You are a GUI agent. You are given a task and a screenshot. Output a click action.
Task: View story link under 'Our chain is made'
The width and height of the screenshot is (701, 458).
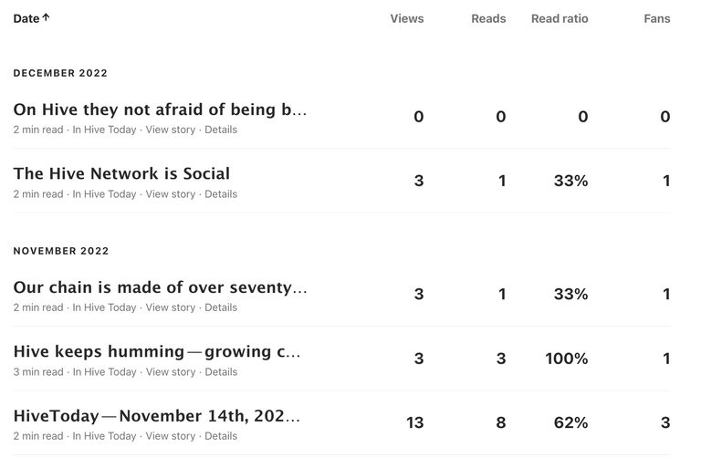171,307
